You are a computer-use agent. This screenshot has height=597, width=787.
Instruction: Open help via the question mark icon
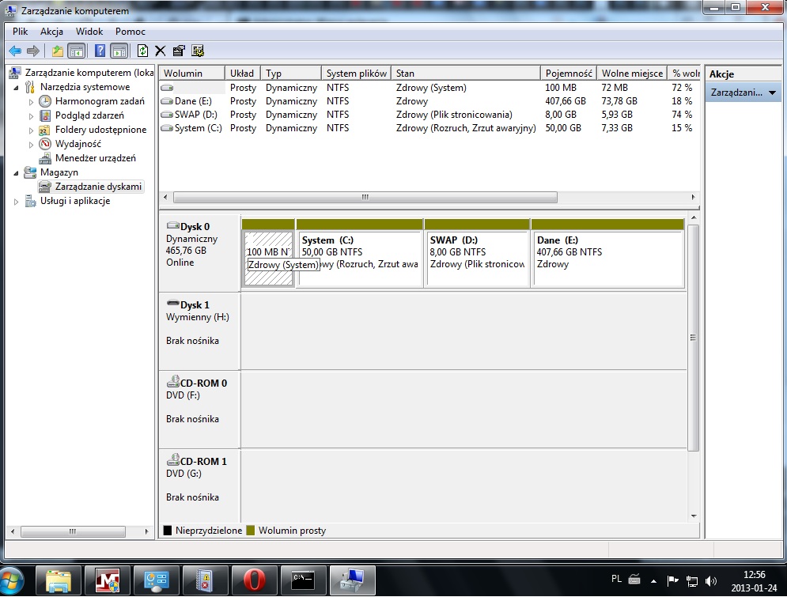(x=100, y=51)
